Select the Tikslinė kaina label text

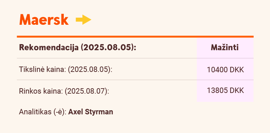[42, 70]
